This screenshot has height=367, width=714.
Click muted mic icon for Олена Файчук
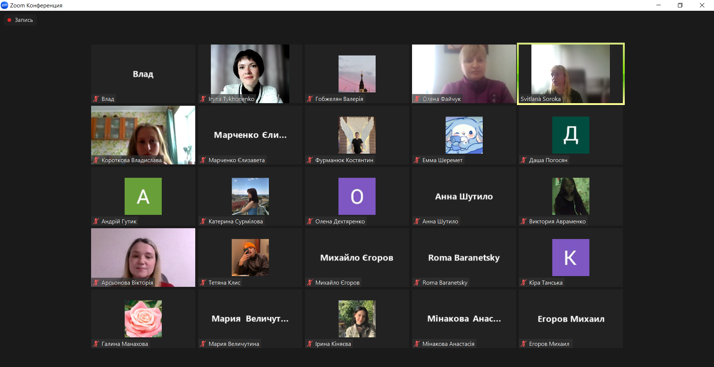tap(417, 99)
